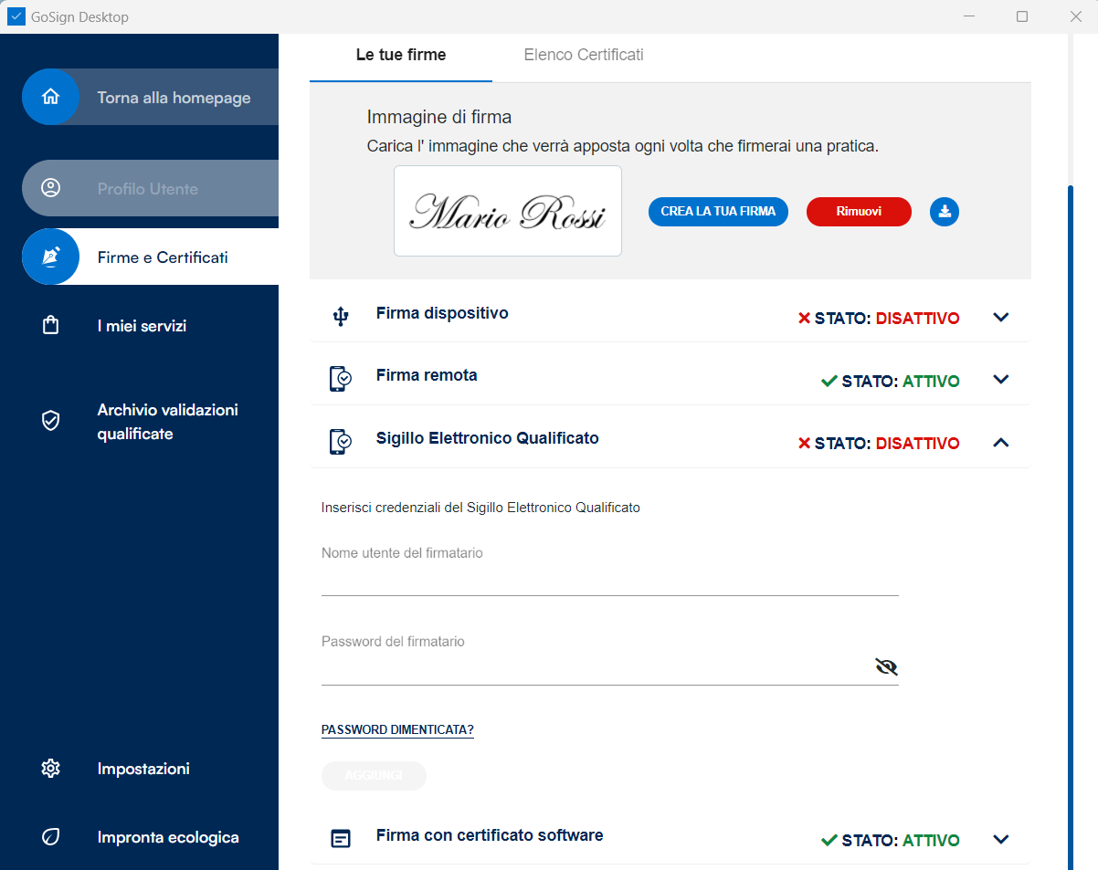The height and width of the screenshot is (870, 1098).
Task: Click the Impronta ecologica leaf icon
Action: tap(51, 837)
